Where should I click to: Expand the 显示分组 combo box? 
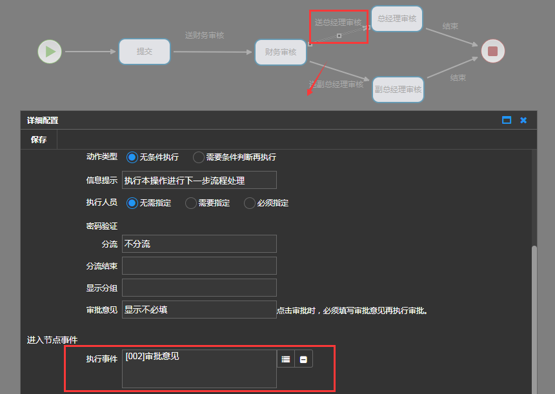[199, 288]
